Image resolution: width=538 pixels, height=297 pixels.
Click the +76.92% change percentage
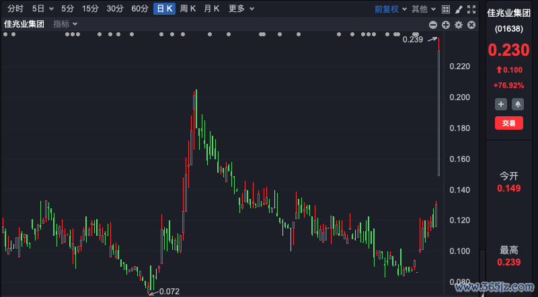pyautogui.click(x=509, y=85)
